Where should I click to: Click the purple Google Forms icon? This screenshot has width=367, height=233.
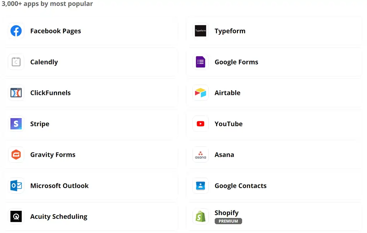200,62
